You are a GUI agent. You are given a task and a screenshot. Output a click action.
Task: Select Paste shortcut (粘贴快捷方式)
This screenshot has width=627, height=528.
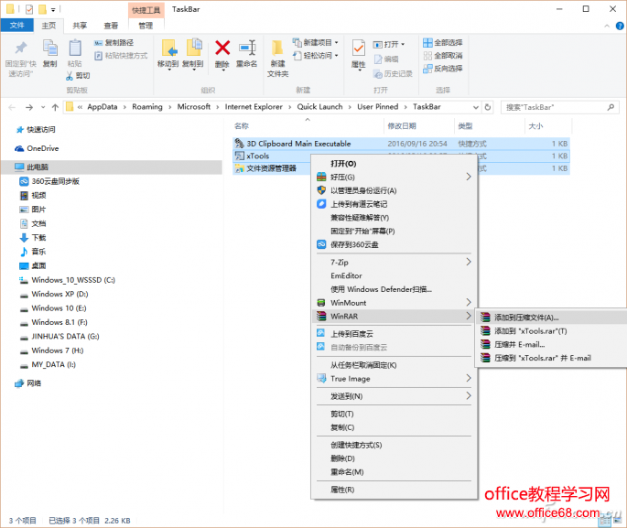(x=121, y=56)
